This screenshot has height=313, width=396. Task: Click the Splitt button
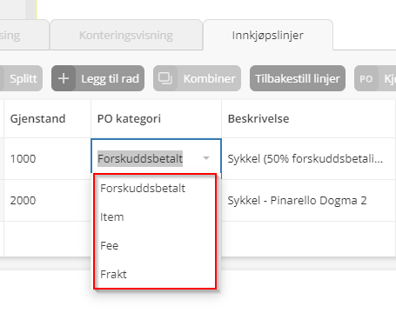(x=21, y=78)
